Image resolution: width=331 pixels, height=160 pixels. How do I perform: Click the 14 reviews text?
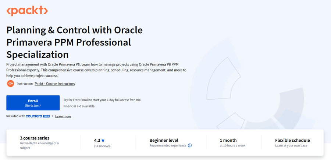[102, 146]
